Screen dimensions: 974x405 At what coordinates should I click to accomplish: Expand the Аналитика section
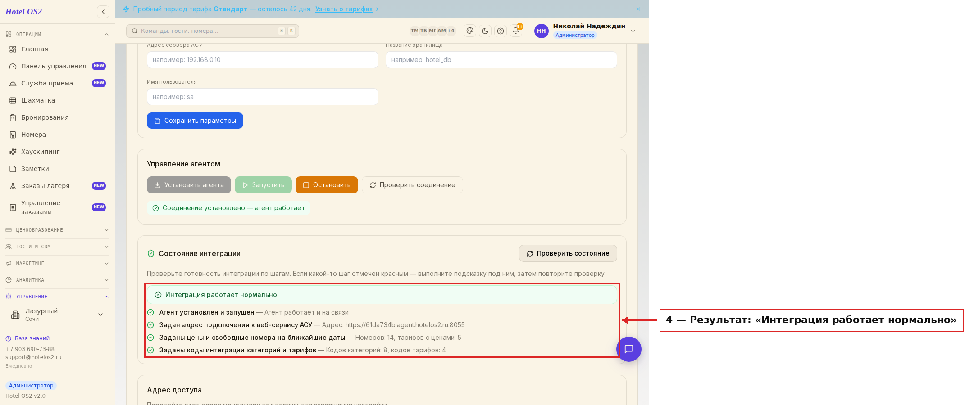[57, 280]
